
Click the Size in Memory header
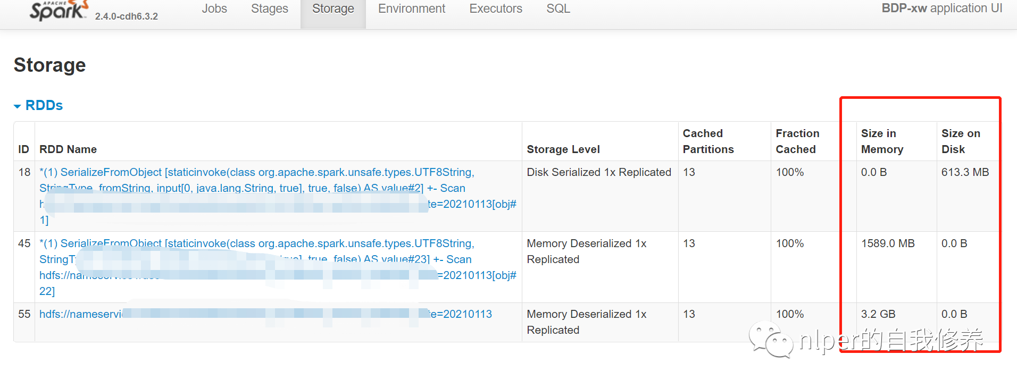882,141
